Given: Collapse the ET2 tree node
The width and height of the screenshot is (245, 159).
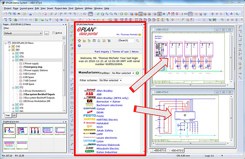Looking at the screenshot, I should pos(13,88).
